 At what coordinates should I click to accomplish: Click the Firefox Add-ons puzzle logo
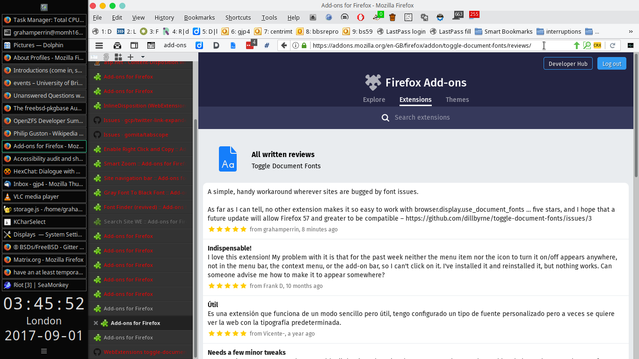[x=373, y=82]
